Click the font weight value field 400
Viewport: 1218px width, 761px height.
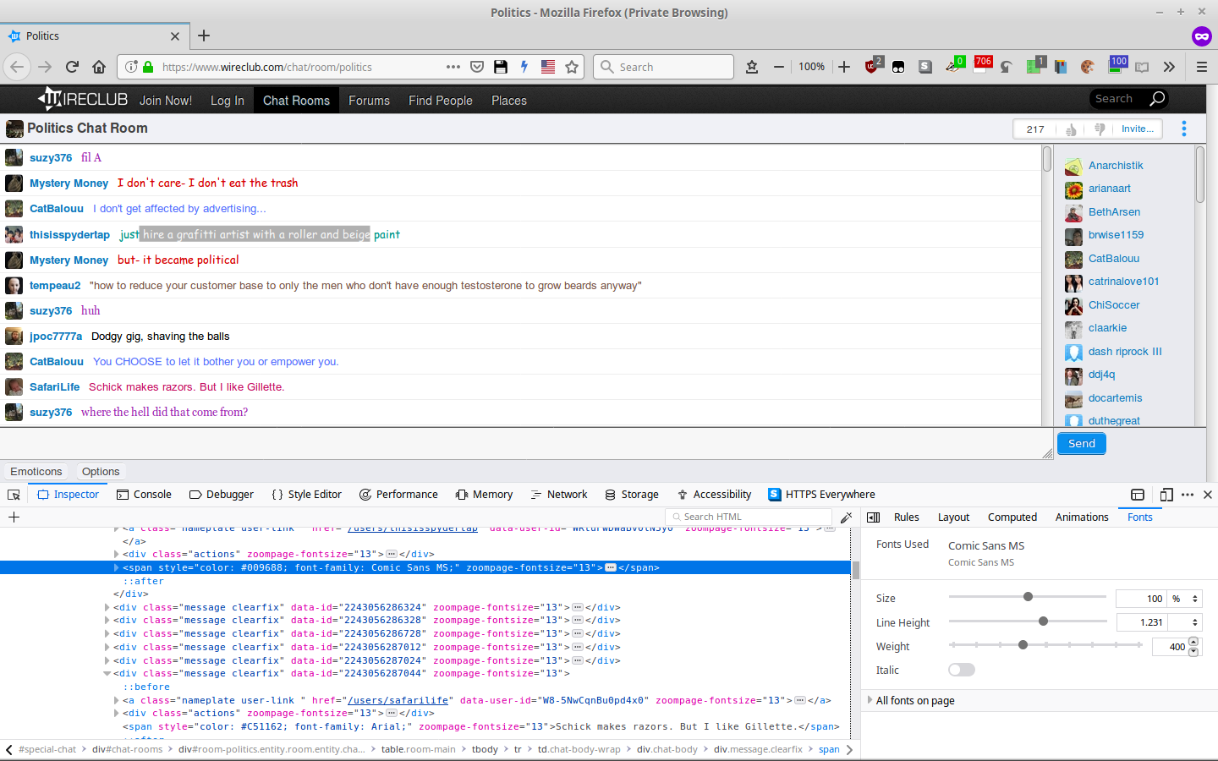1171,647
